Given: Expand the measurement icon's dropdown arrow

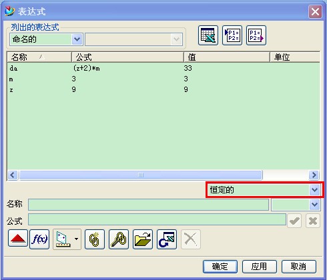Looking at the screenshot, I should (x=77, y=239).
